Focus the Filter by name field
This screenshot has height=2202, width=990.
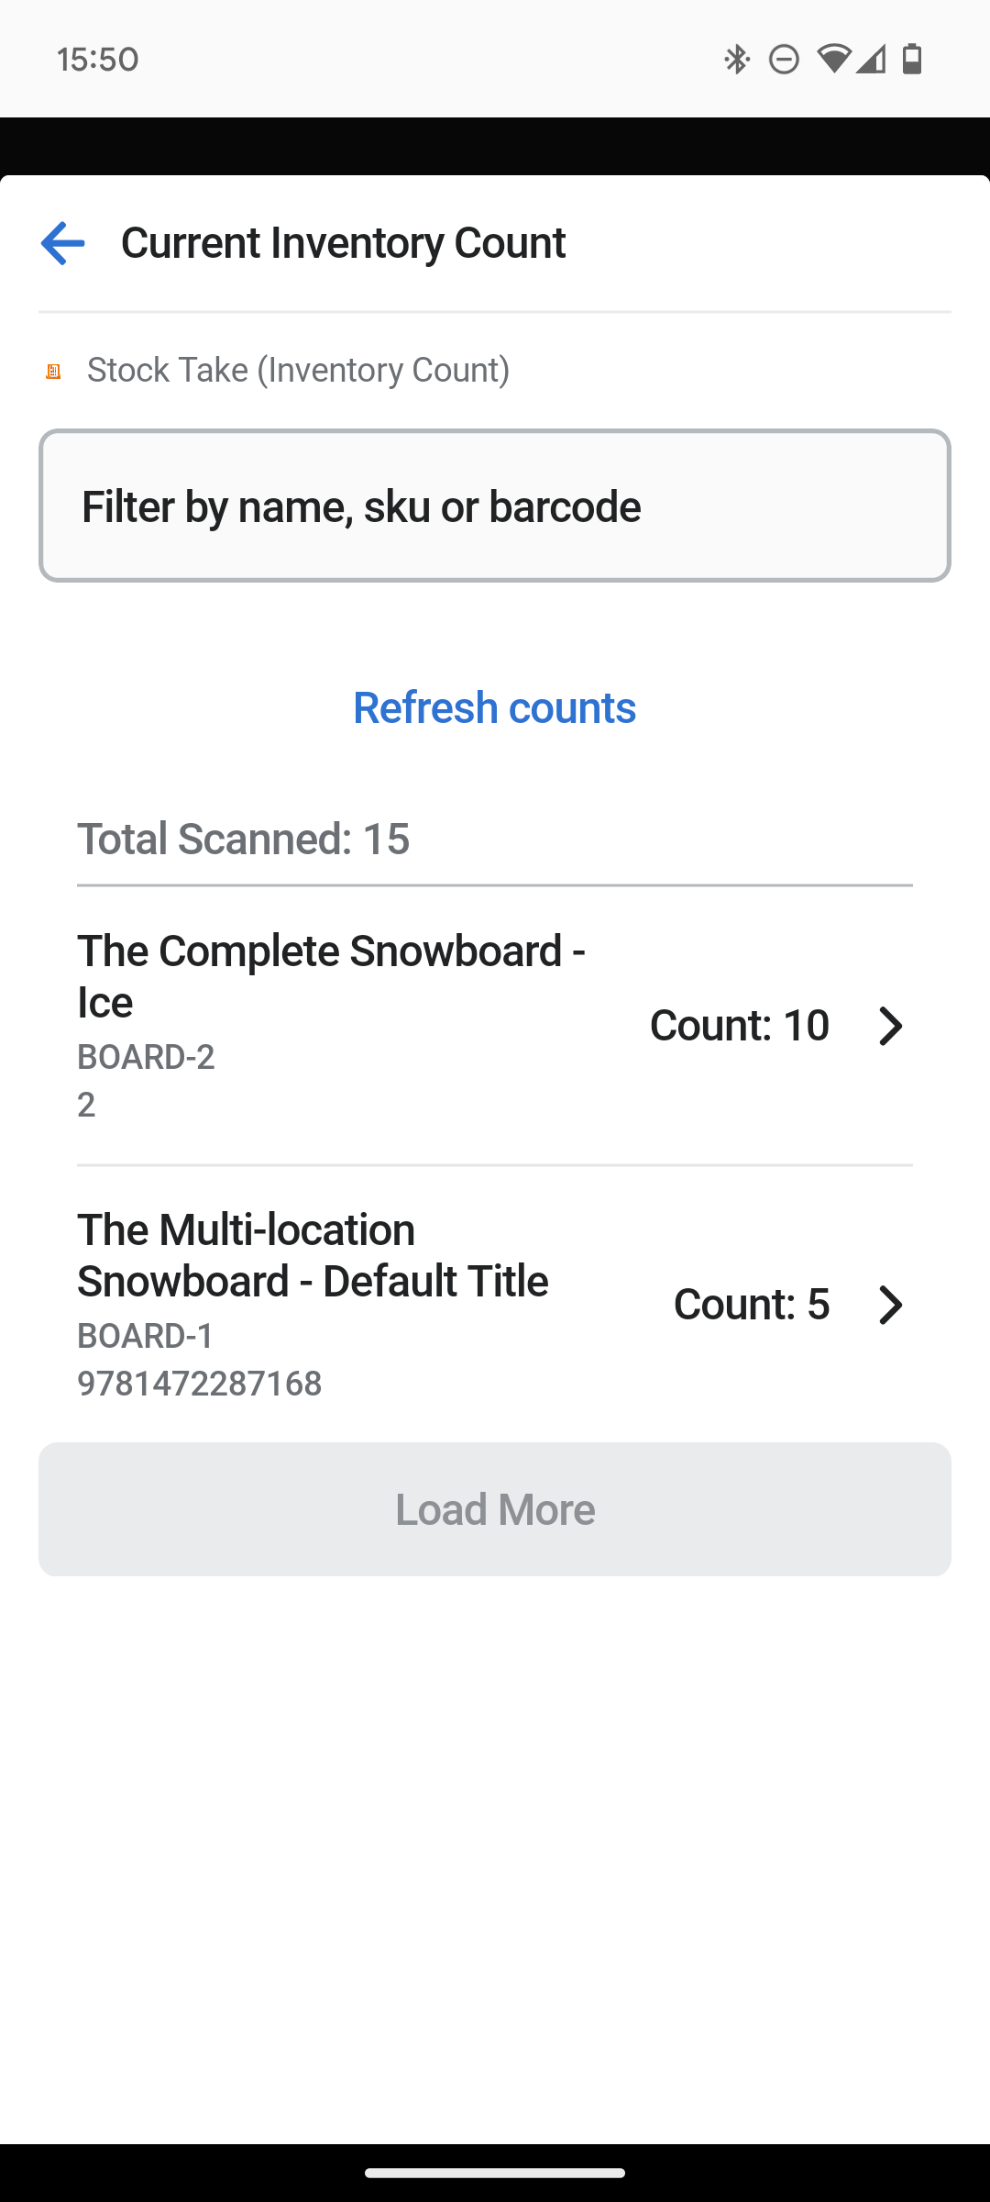pos(494,506)
